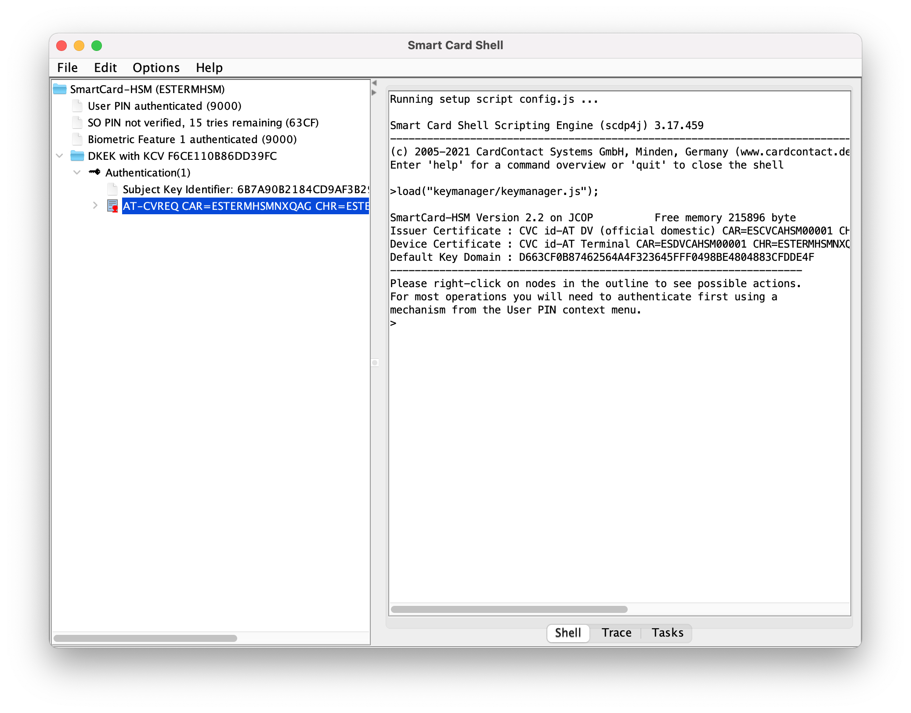Click the CardContact Systems copyright line
911x713 pixels.
pos(619,152)
